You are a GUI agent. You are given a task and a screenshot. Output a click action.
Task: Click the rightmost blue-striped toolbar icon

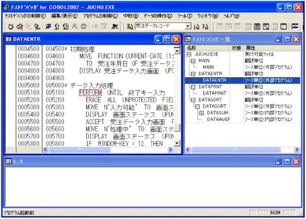[295, 26]
